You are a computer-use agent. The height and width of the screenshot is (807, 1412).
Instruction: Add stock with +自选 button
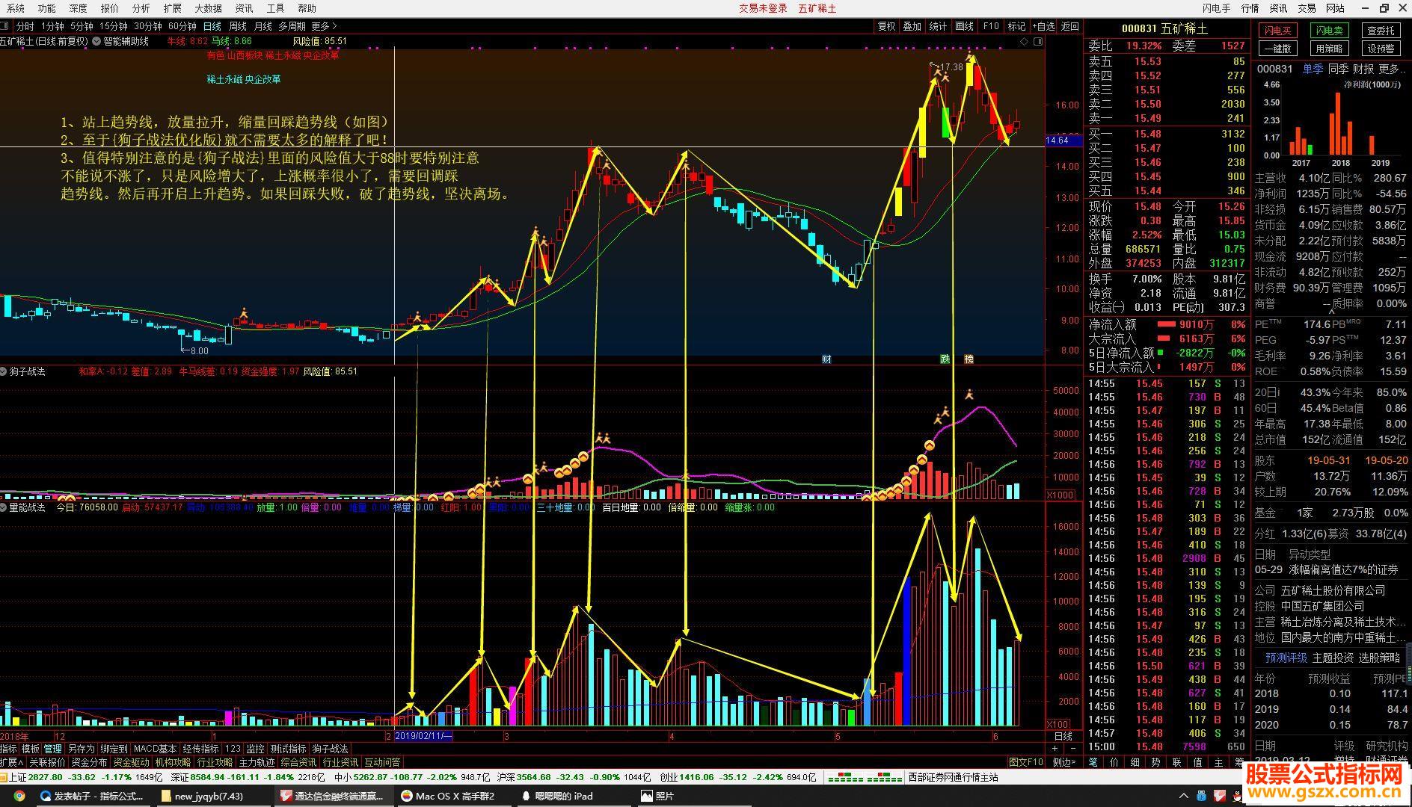(1043, 26)
